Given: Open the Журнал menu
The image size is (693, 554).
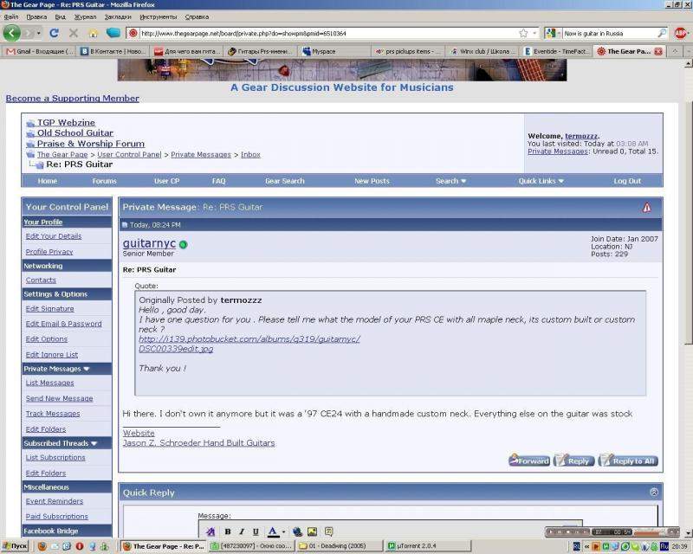Looking at the screenshot, I should tap(85, 16).
